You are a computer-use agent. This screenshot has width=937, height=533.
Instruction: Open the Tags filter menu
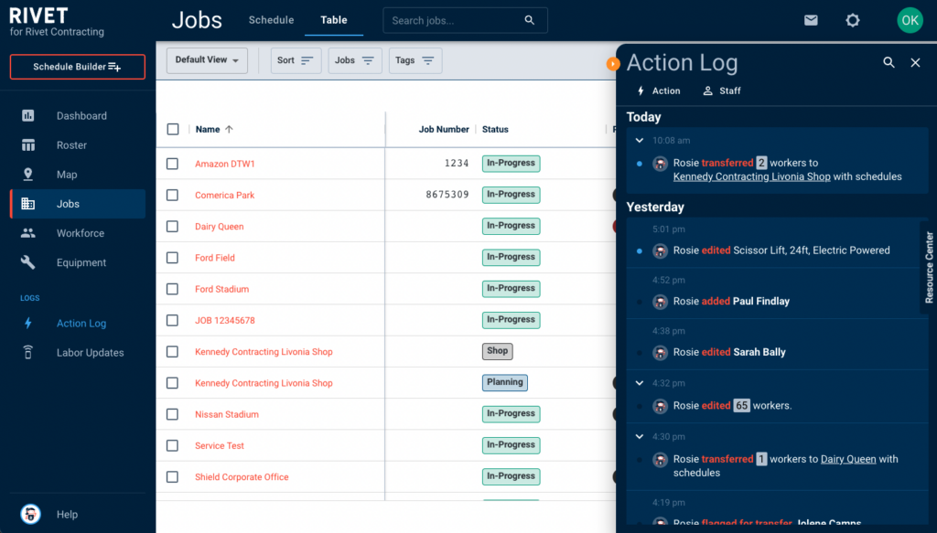[x=415, y=60]
